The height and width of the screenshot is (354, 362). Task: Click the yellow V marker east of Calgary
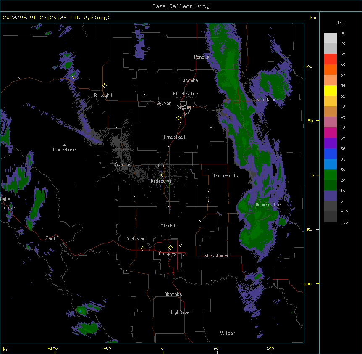coord(180,246)
